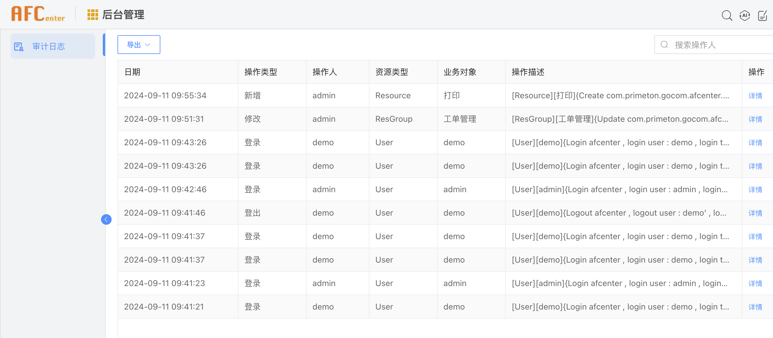Viewport: 773px width, 338px height.
Task: Open the 导出 export dropdown
Action: coord(139,45)
